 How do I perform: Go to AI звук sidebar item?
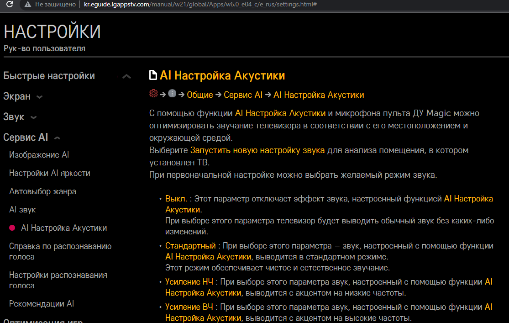(22, 210)
